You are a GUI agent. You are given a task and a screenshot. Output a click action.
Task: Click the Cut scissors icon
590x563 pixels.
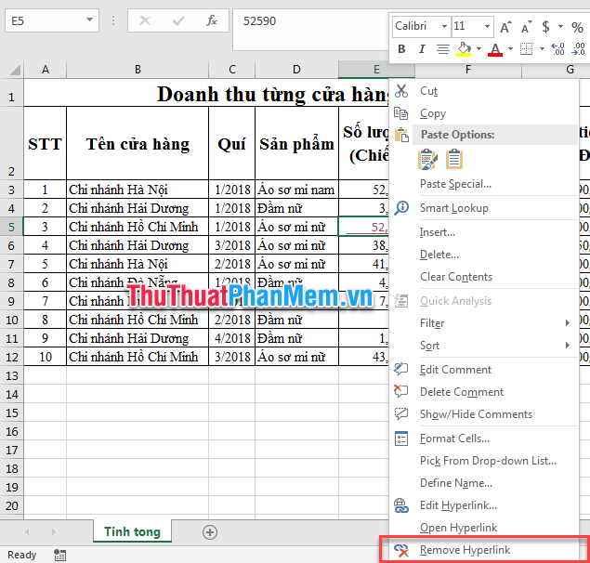(x=401, y=91)
